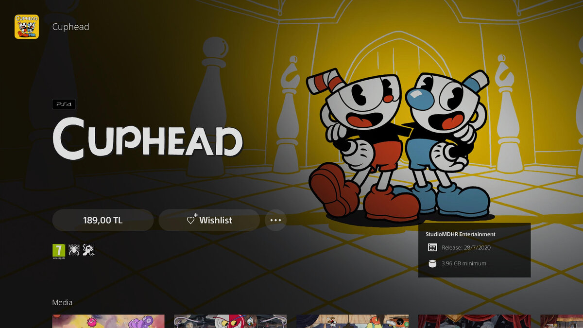Open the media thumbnail with the red curtains

click(474, 321)
